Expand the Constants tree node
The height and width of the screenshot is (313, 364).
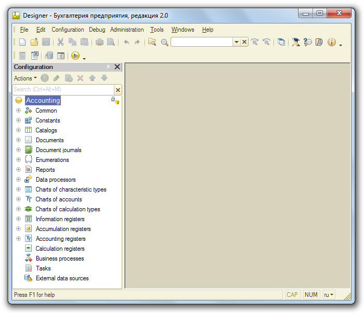tap(18, 120)
